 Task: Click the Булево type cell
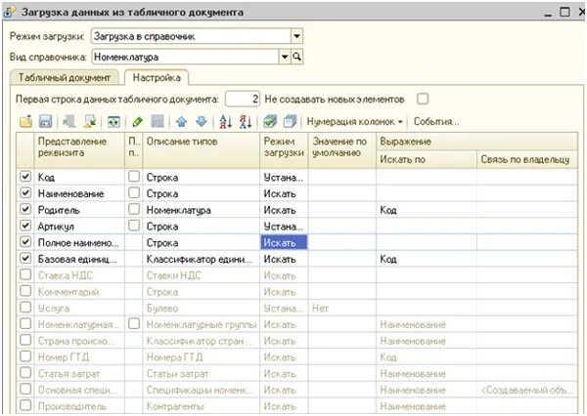[x=201, y=308]
